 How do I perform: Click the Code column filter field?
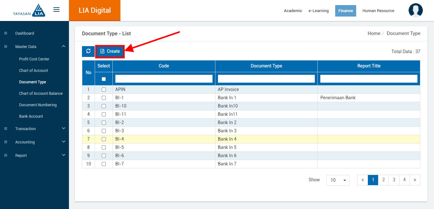pyautogui.click(x=164, y=79)
